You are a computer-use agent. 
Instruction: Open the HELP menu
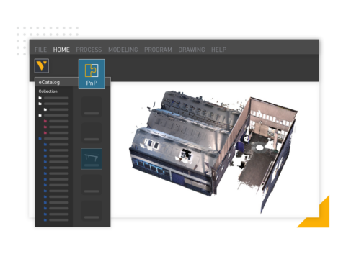click(x=218, y=50)
